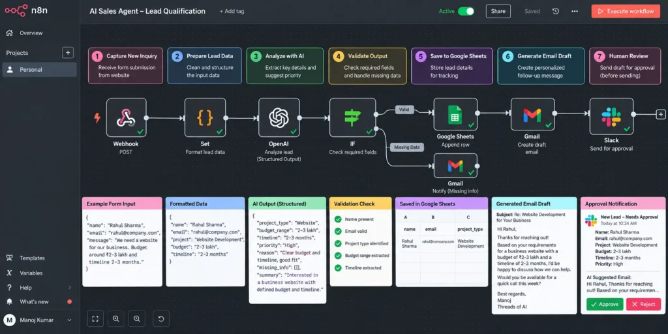Click Timeline extracted check item

358,268
